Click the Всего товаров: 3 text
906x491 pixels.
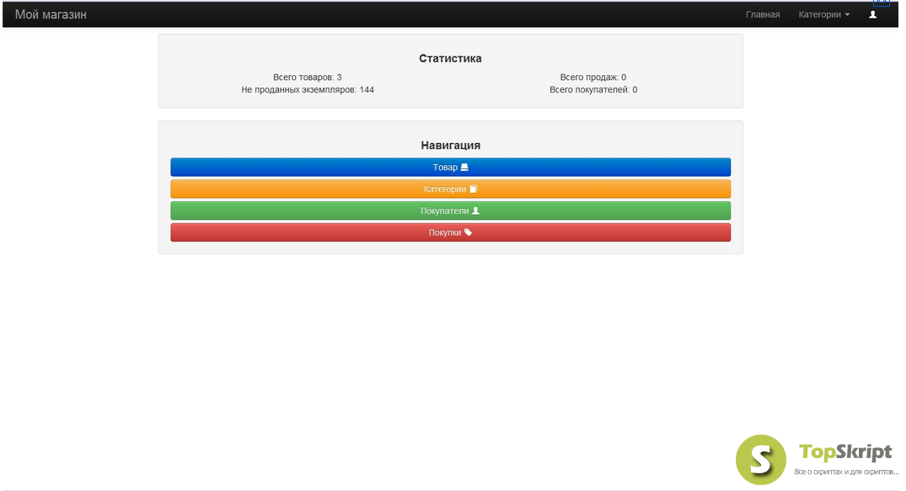tap(308, 77)
